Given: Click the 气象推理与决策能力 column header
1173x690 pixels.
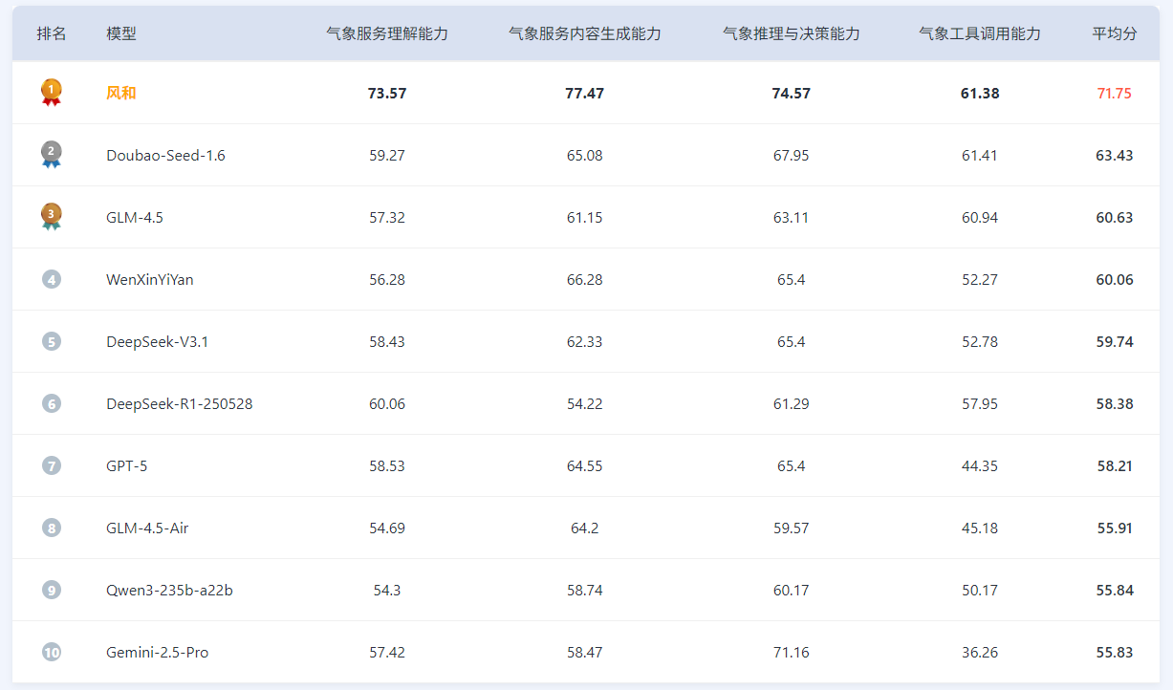Looking at the screenshot, I should (792, 33).
